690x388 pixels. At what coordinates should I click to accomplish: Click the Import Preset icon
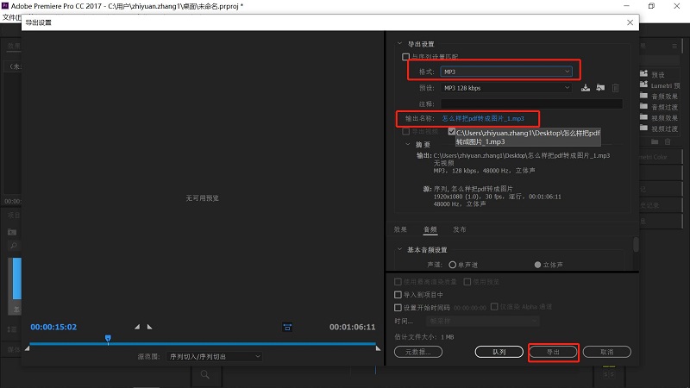[x=600, y=88]
